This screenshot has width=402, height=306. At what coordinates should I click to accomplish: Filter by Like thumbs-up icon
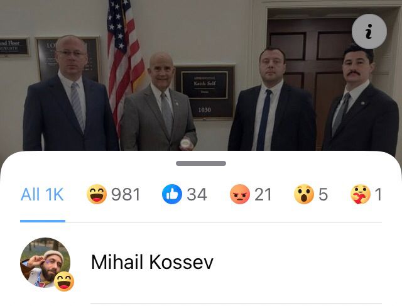pos(171,194)
